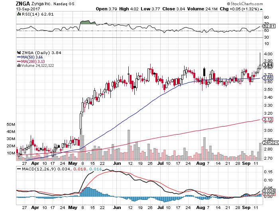The image size is (279, 211).
Task: Click the ZNGA (Daily) candlestick legend icon
Action: pyautogui.click(x=18, y=52)
